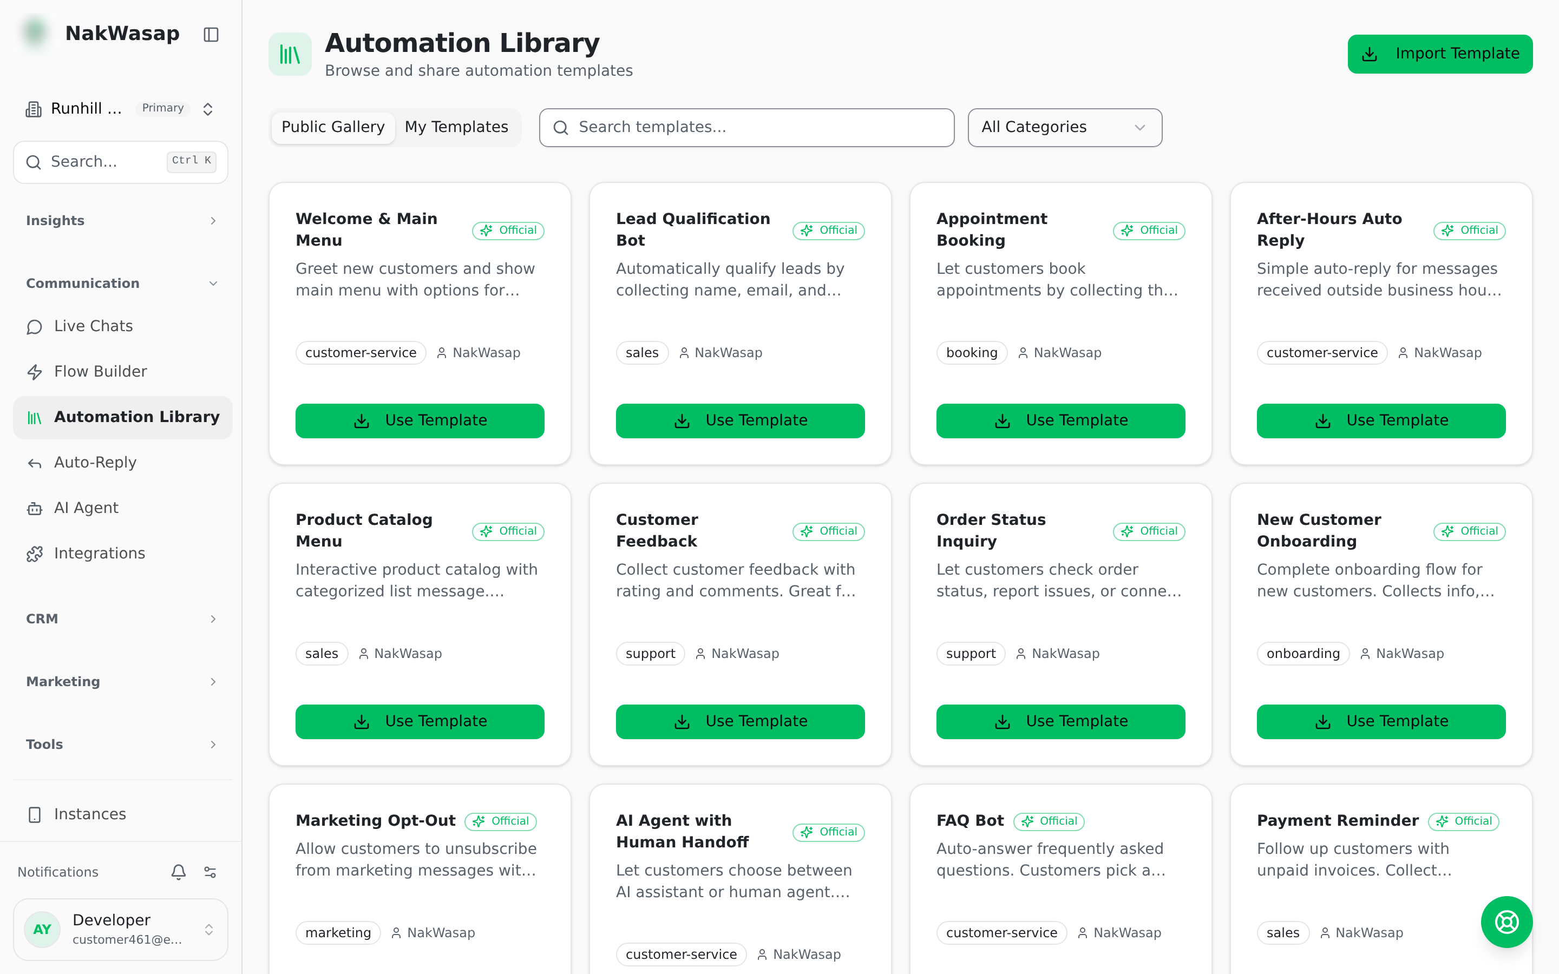Open notification settings sliders icon
This screenshot has height=974, width=1559.
(x=210, y=872)
